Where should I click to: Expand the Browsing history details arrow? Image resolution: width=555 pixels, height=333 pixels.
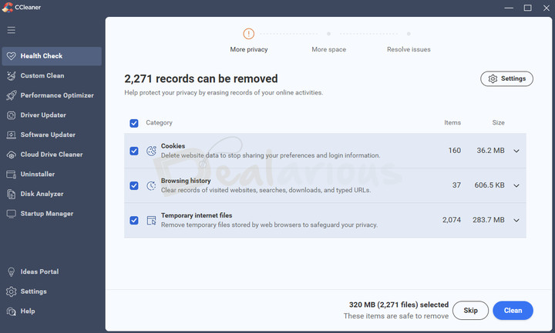pyautogui.click(x=516, y=185)
